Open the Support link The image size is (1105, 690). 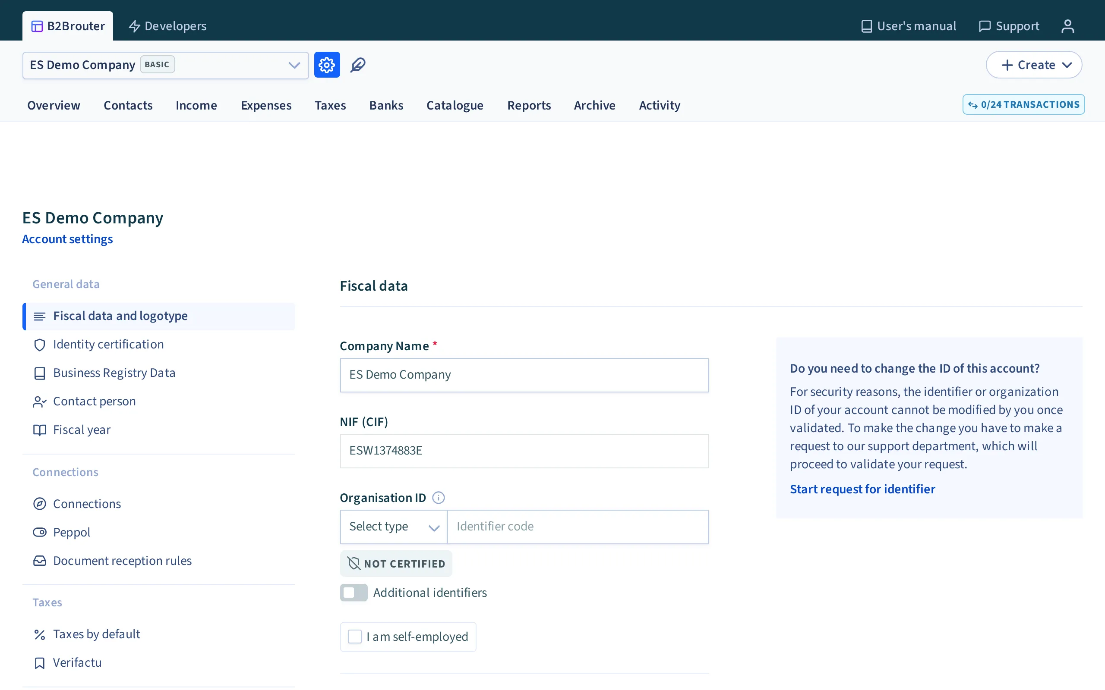(x=1009, y=26)
